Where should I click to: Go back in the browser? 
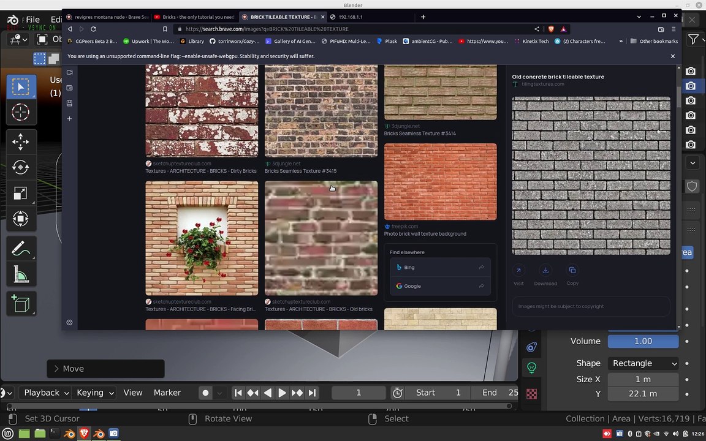[70, 29]
